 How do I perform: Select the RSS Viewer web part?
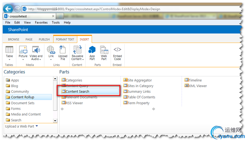[x=72, y=103]
